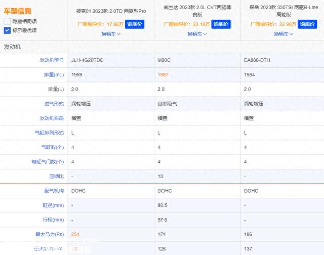Select horsepower value 171
324x255 pixels.
161,234
